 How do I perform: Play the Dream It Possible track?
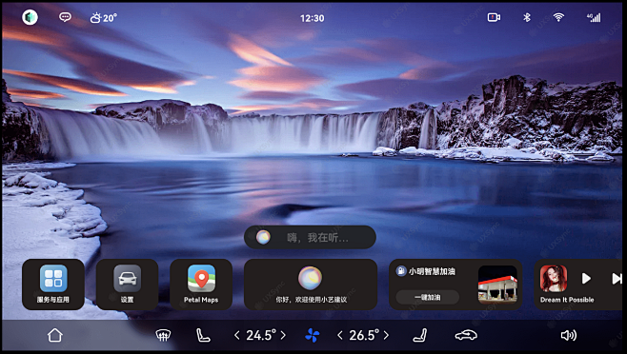[586, 279]
